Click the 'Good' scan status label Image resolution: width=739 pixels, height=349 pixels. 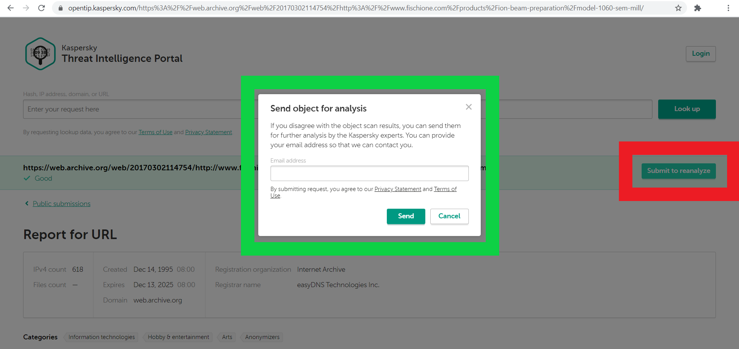43,178
